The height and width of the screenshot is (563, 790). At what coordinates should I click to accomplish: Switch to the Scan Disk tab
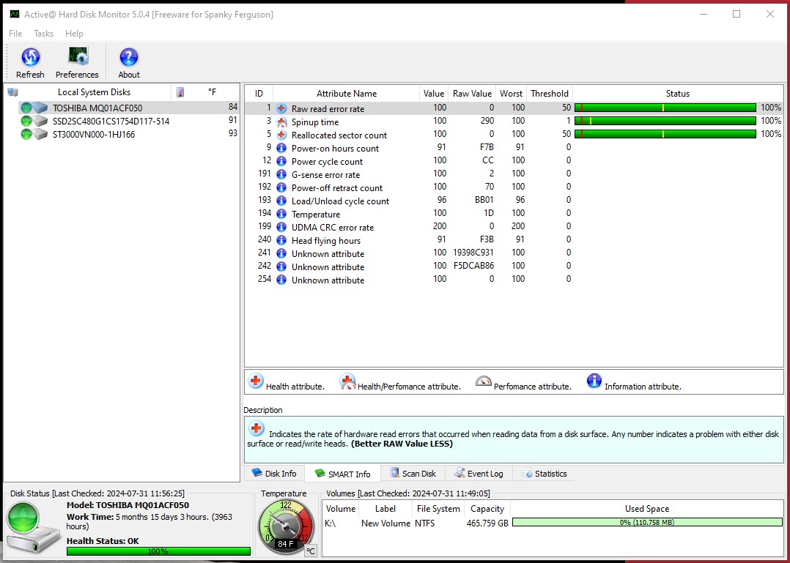pos(413,473)
